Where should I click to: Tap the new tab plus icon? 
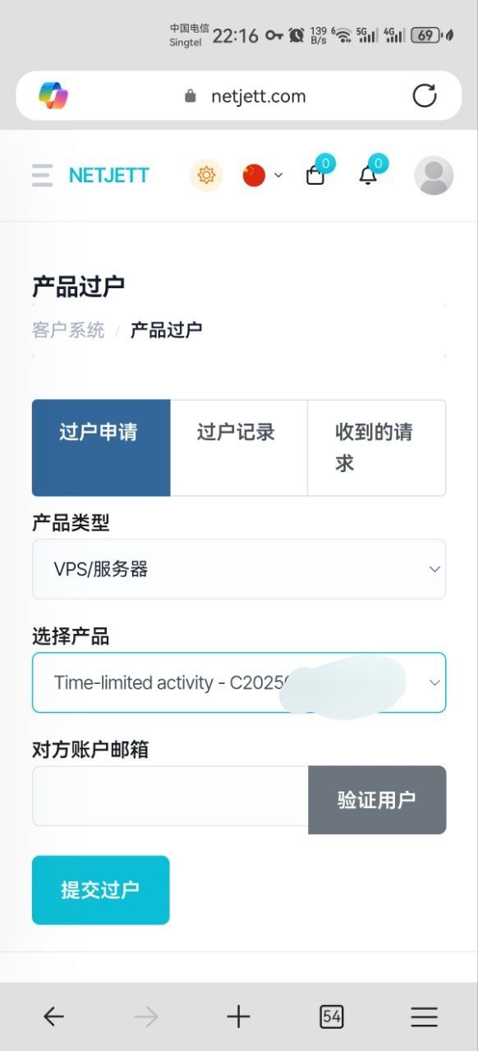click(x=239, y=1016)
